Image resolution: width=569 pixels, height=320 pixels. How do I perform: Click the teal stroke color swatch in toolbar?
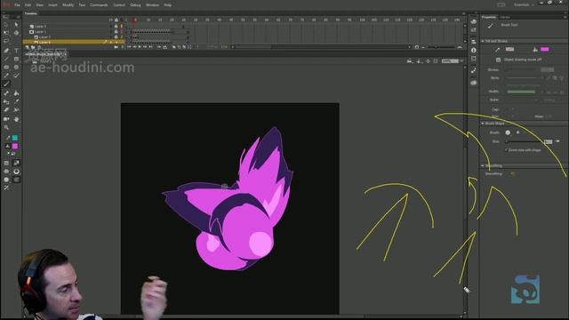[15, 138]
